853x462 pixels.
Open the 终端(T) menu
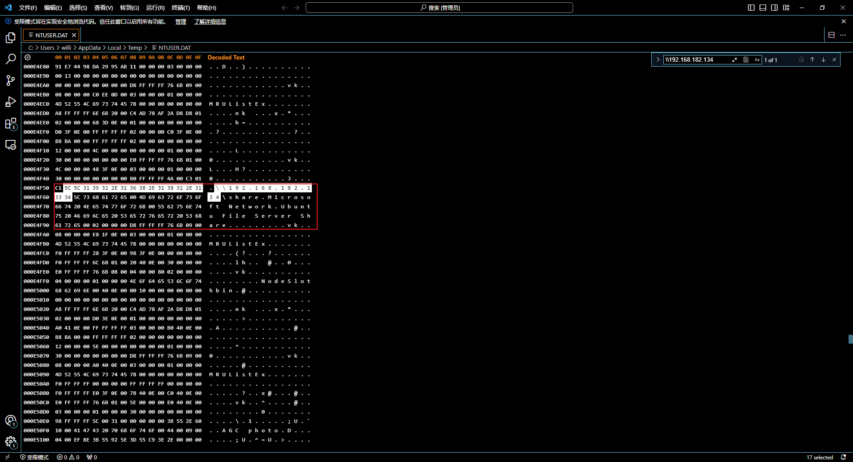click(180, 8)
